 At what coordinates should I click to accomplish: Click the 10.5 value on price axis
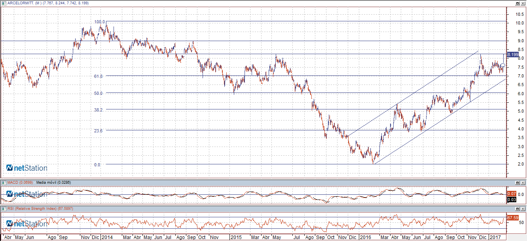[520, 14]
